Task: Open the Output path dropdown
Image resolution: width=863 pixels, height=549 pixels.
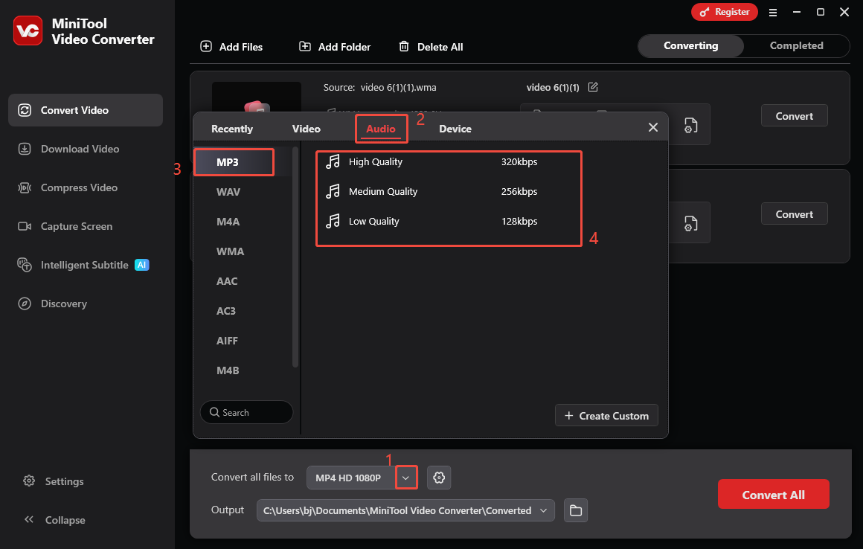Action: point(544,510)
